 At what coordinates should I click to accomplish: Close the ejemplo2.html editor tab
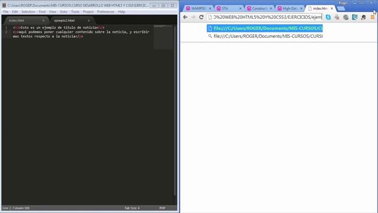click(x=89, y=21)
